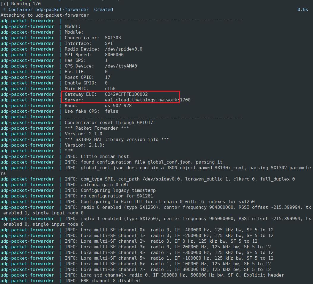
Task: Click the "Concentrator reset through GPIO17" line
Action: [x=109, y=123]
